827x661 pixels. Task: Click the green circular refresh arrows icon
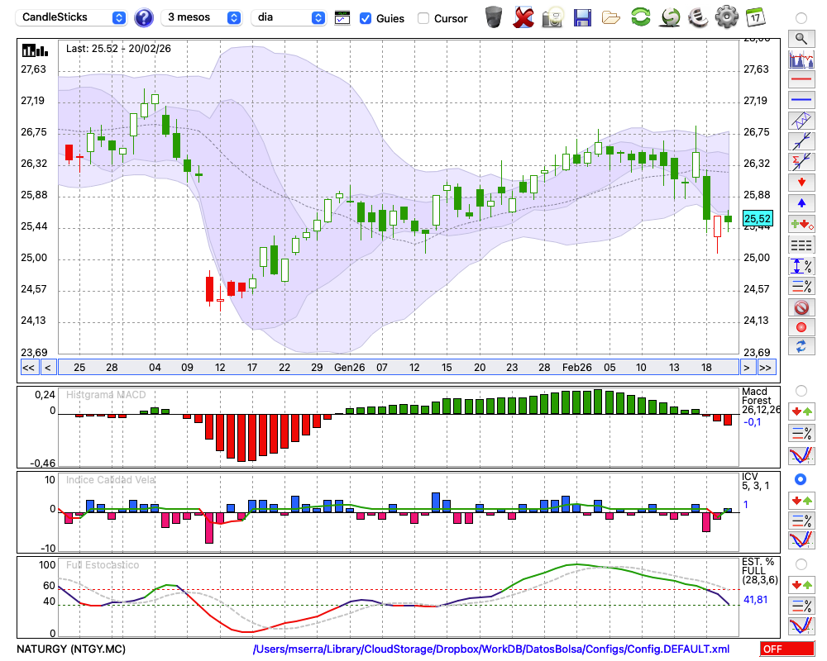pyautogui.click(x=640, y=17)
